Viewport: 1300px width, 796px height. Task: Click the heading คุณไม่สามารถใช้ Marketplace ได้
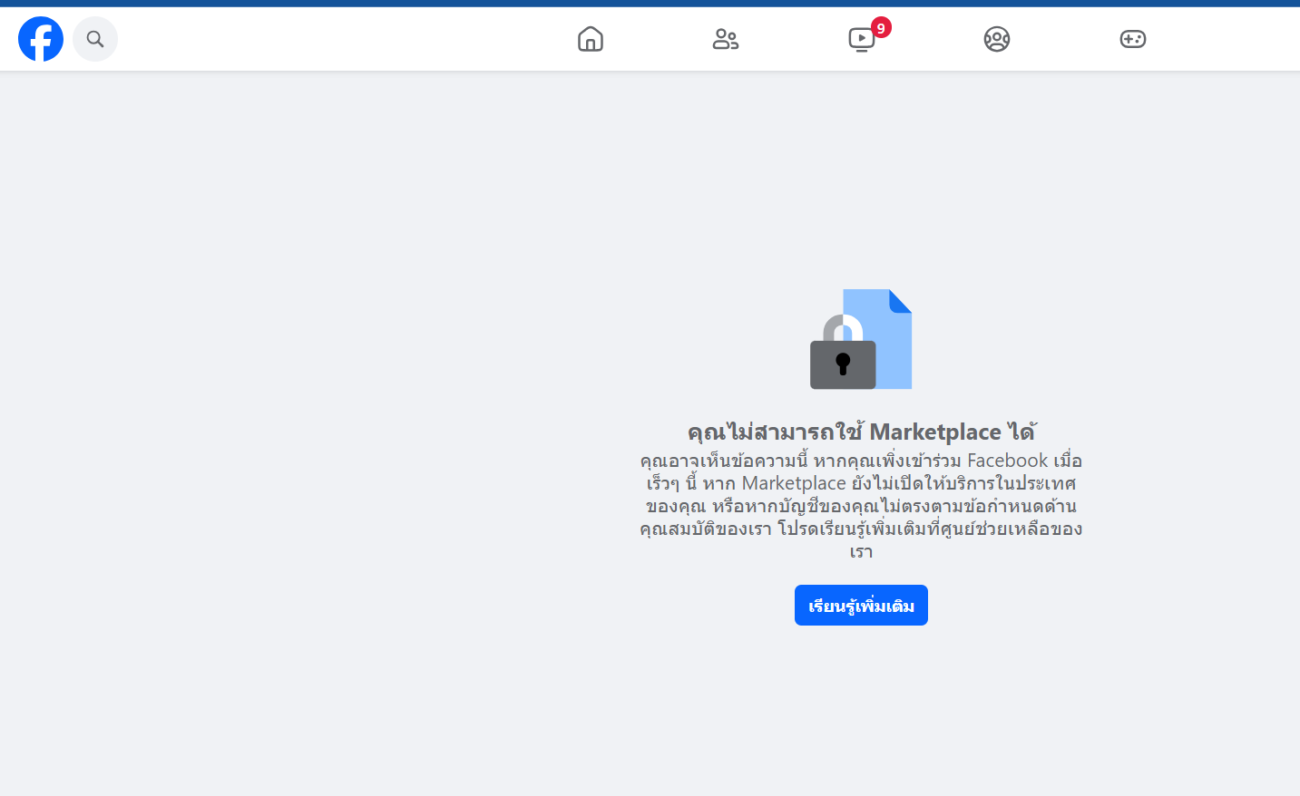[x=861, y=432]
